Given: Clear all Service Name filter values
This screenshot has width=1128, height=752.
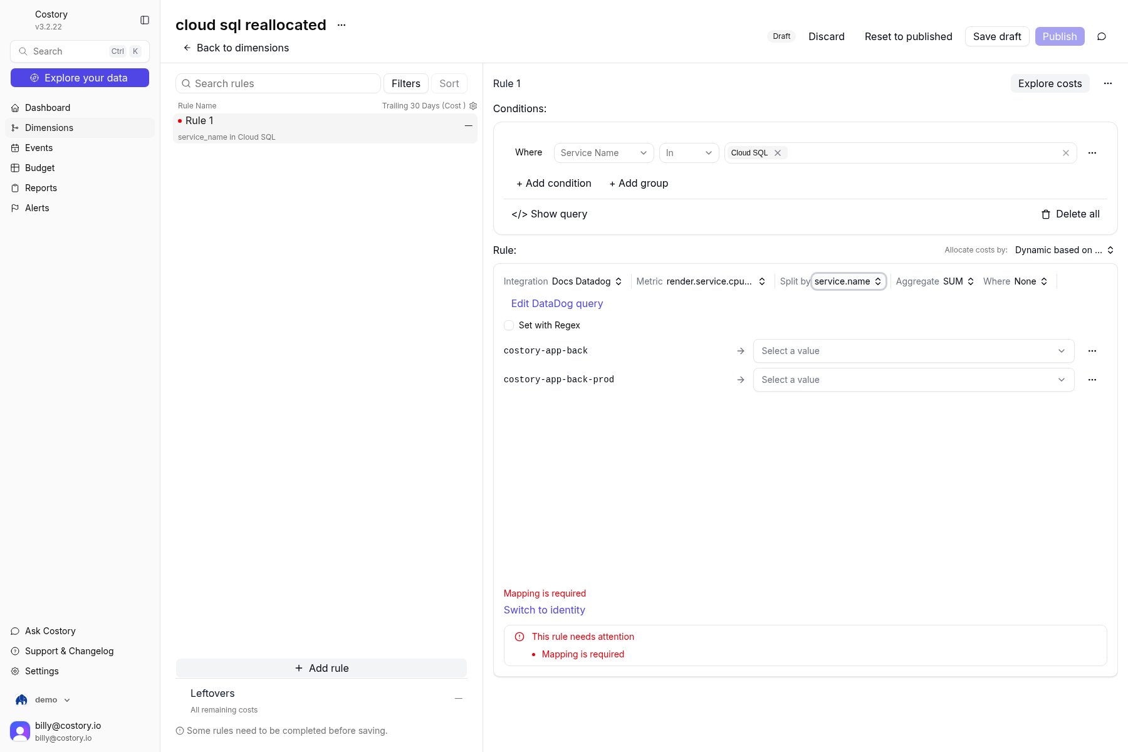Looking at the screenshot, I should coord(1066,153).
